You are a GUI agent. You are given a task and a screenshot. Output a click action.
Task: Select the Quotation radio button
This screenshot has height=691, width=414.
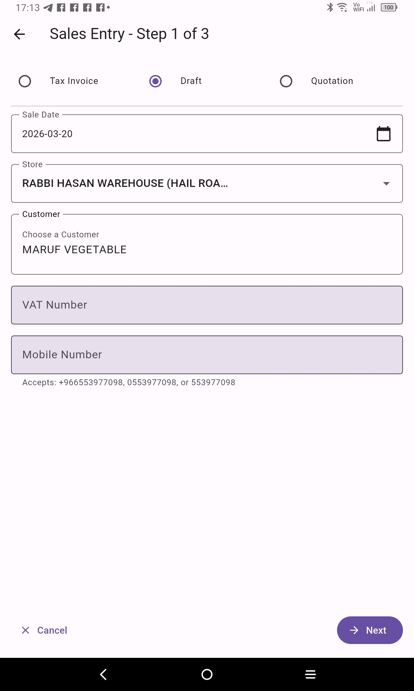tap(286, 81)
